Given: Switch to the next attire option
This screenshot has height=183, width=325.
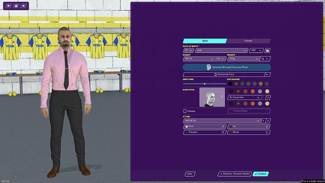Looking at the screenshot, I should coord(268,121).
